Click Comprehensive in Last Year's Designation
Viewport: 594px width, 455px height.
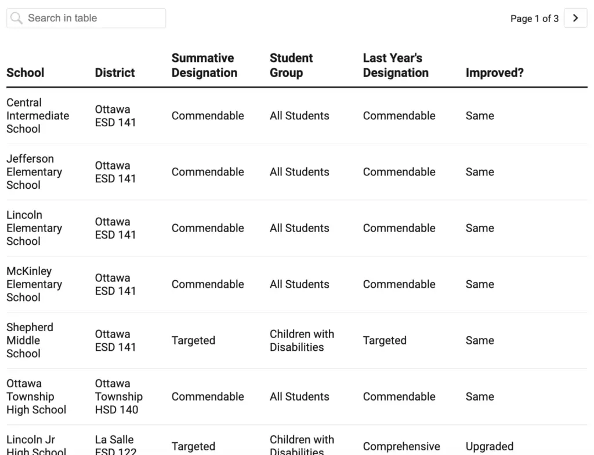click(401, 446)
